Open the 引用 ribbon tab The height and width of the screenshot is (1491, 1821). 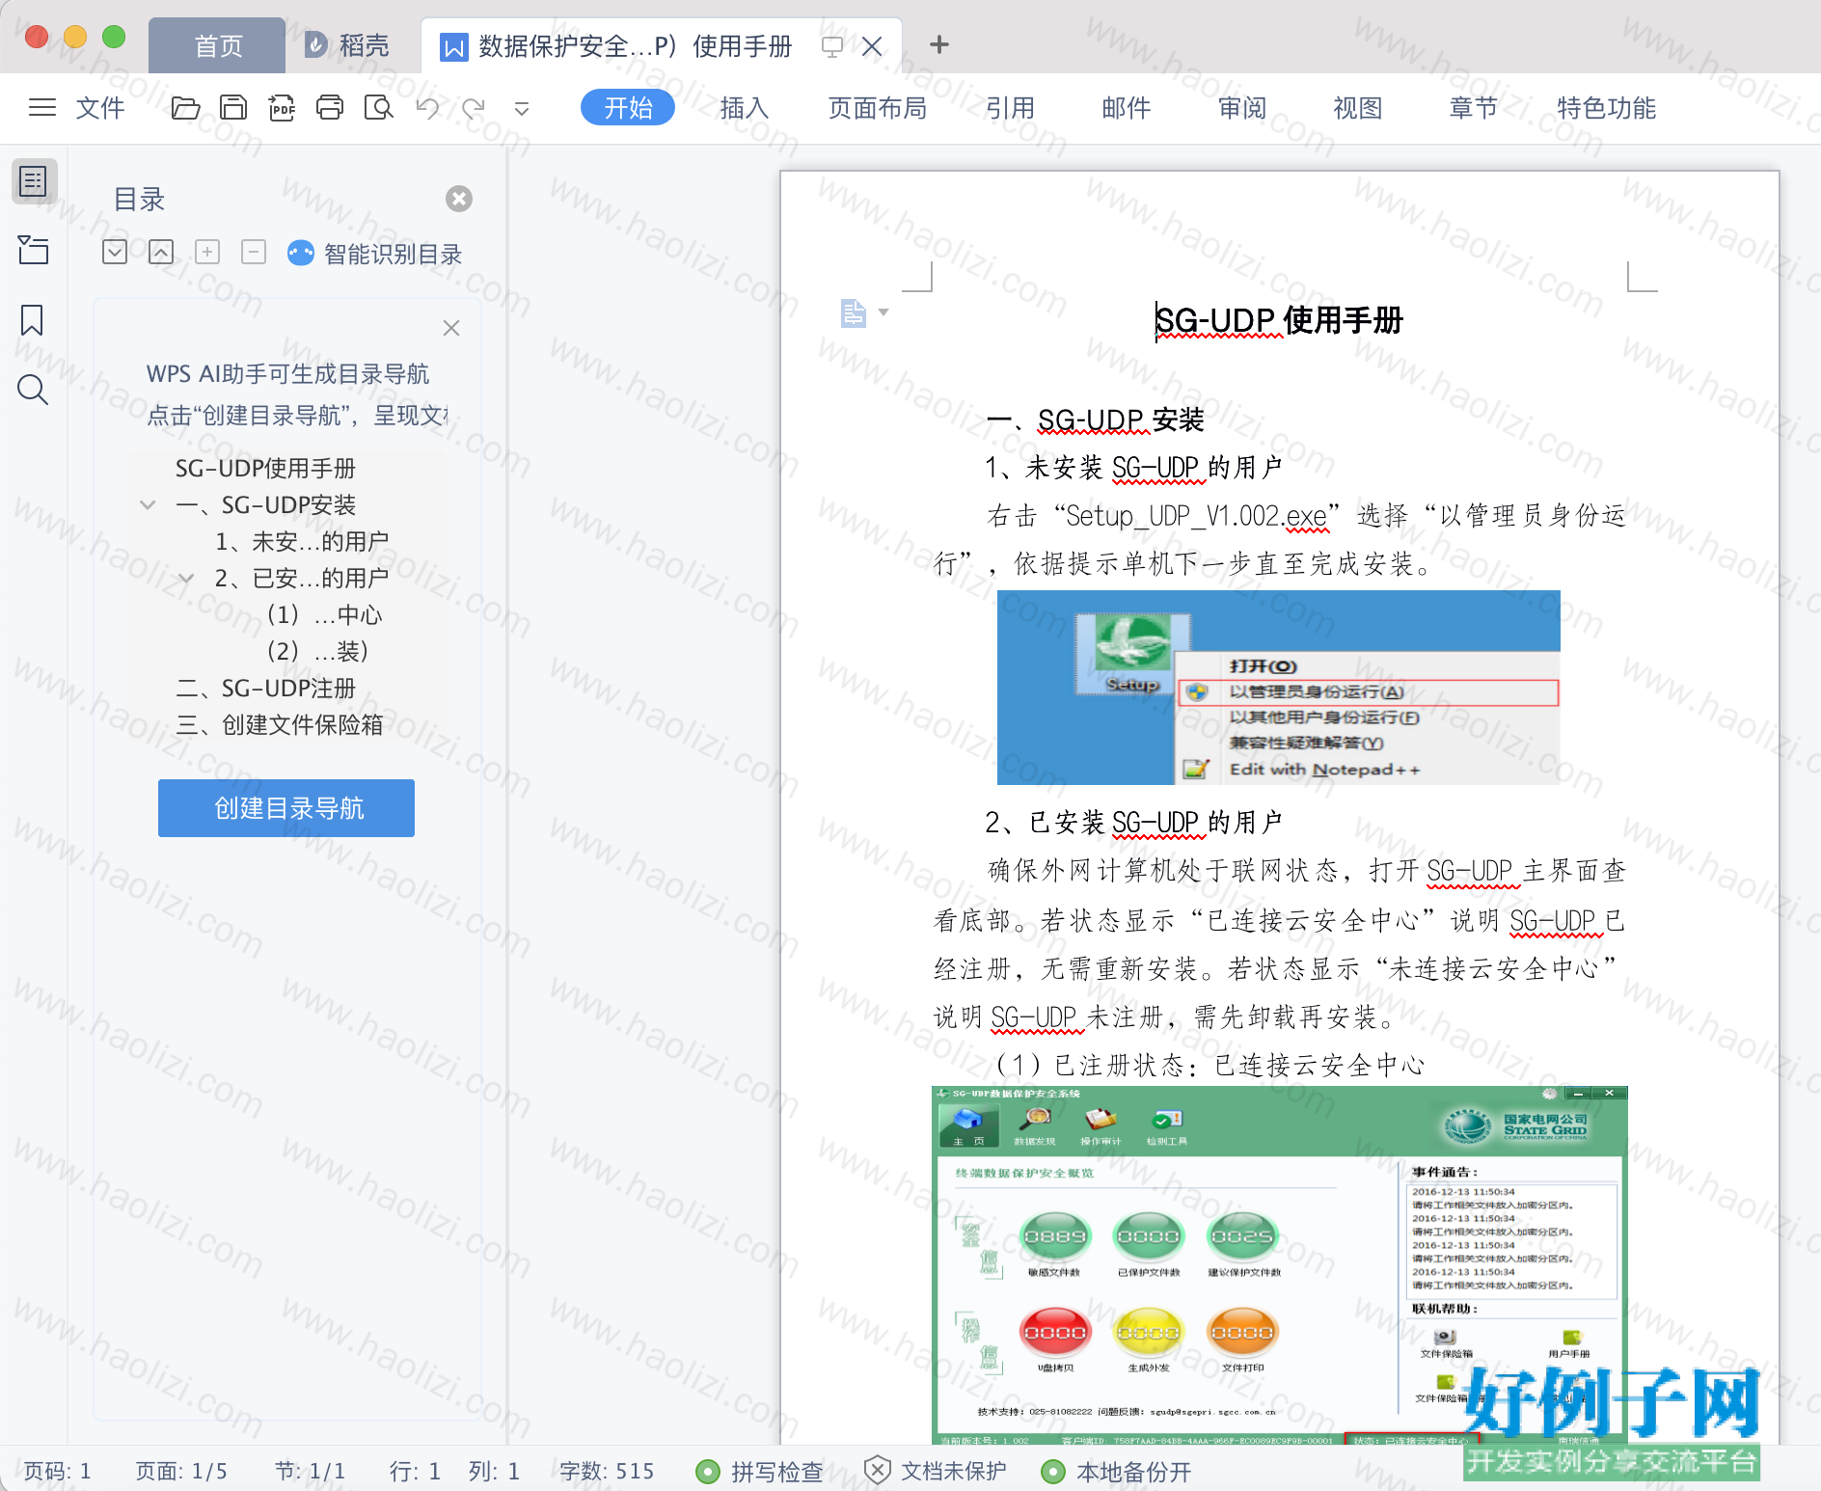tap(1010, 107)
